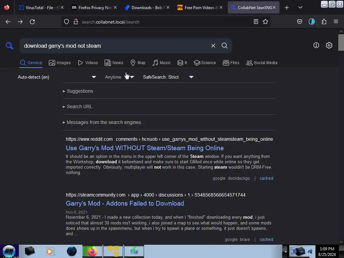The image size is (344, 258).
Task: Open the Pocket save icon
Action: coord(299,21)
